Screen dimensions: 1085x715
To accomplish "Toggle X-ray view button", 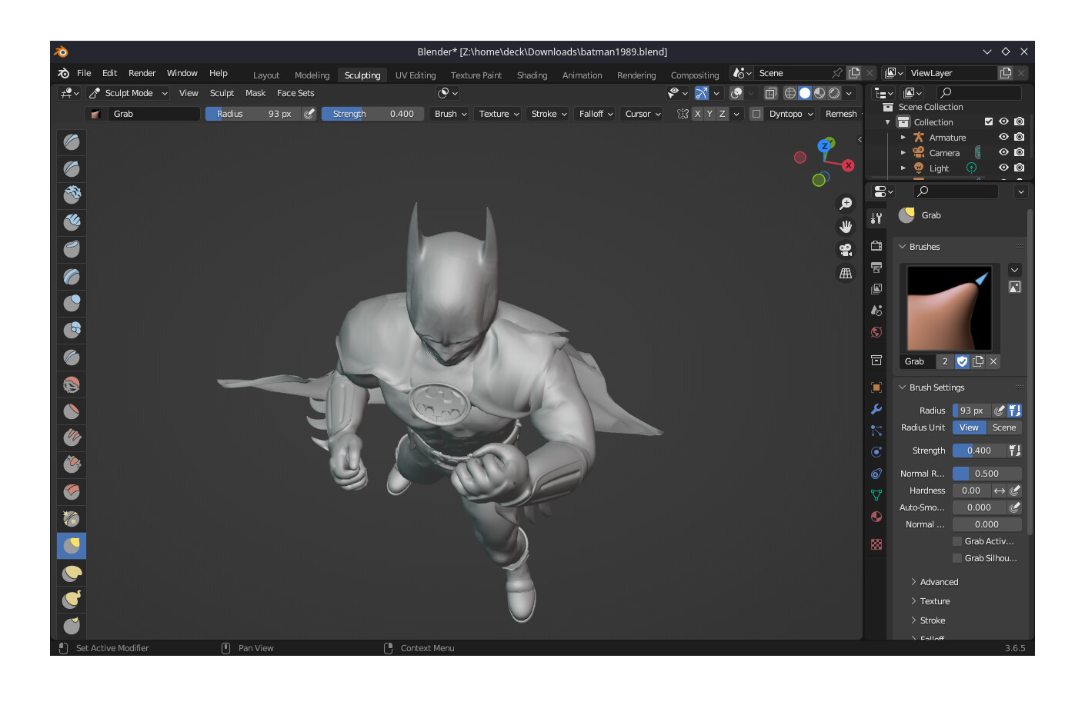I will pos(770,93).
